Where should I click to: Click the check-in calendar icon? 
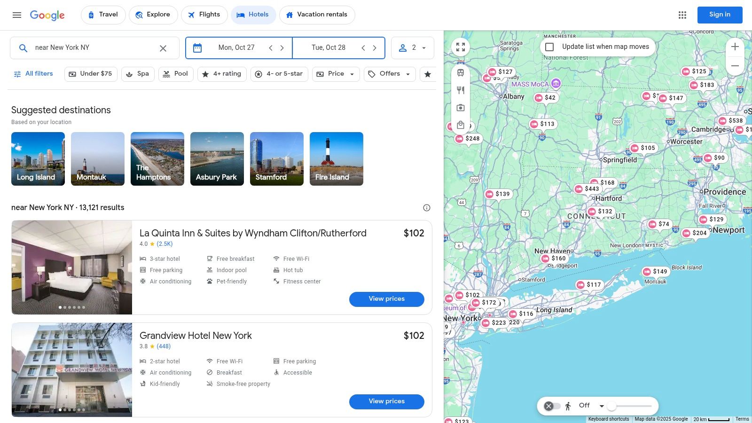click(197, 48)
